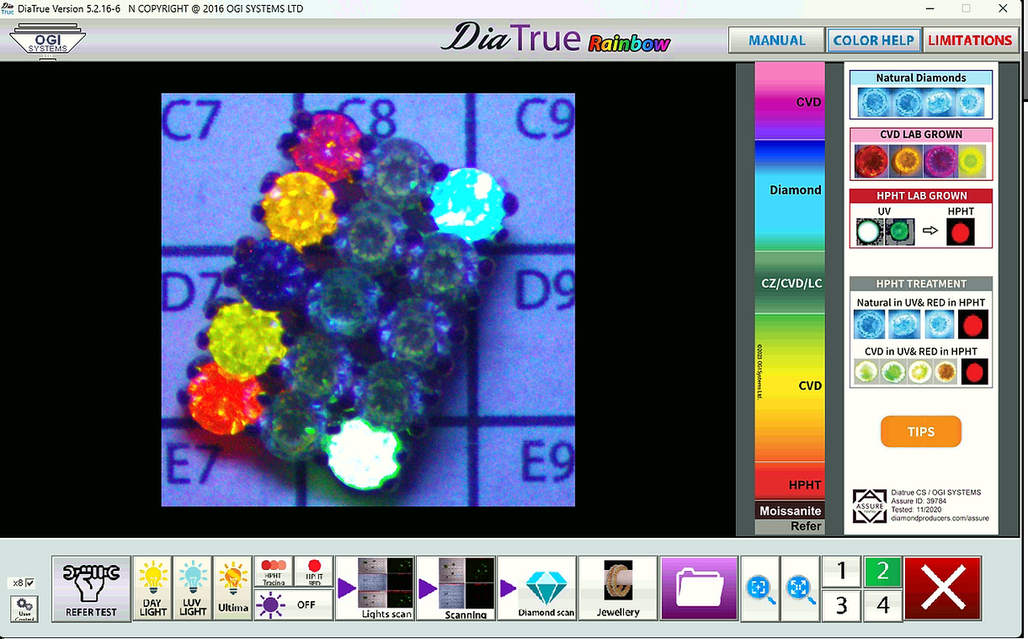Run the REFER TEST wrench tool
This screenshot has width=1028, height=639.
point(91,589)
